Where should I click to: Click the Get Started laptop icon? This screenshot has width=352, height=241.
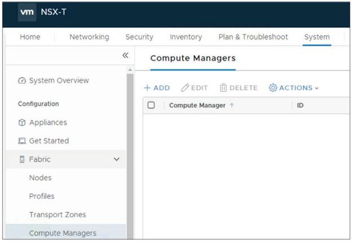[22, 141]
